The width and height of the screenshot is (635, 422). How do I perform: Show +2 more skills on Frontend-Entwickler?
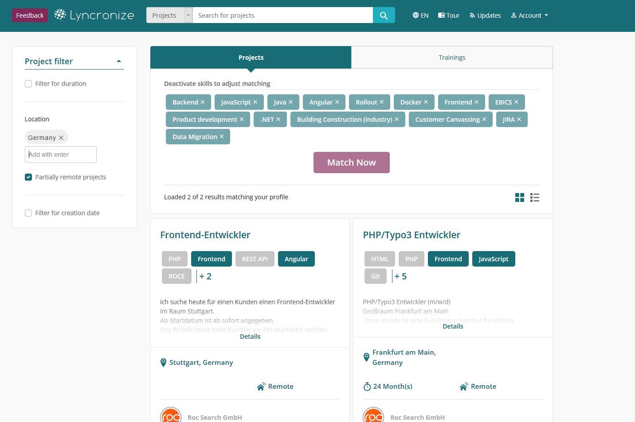(x=205, y=276)
